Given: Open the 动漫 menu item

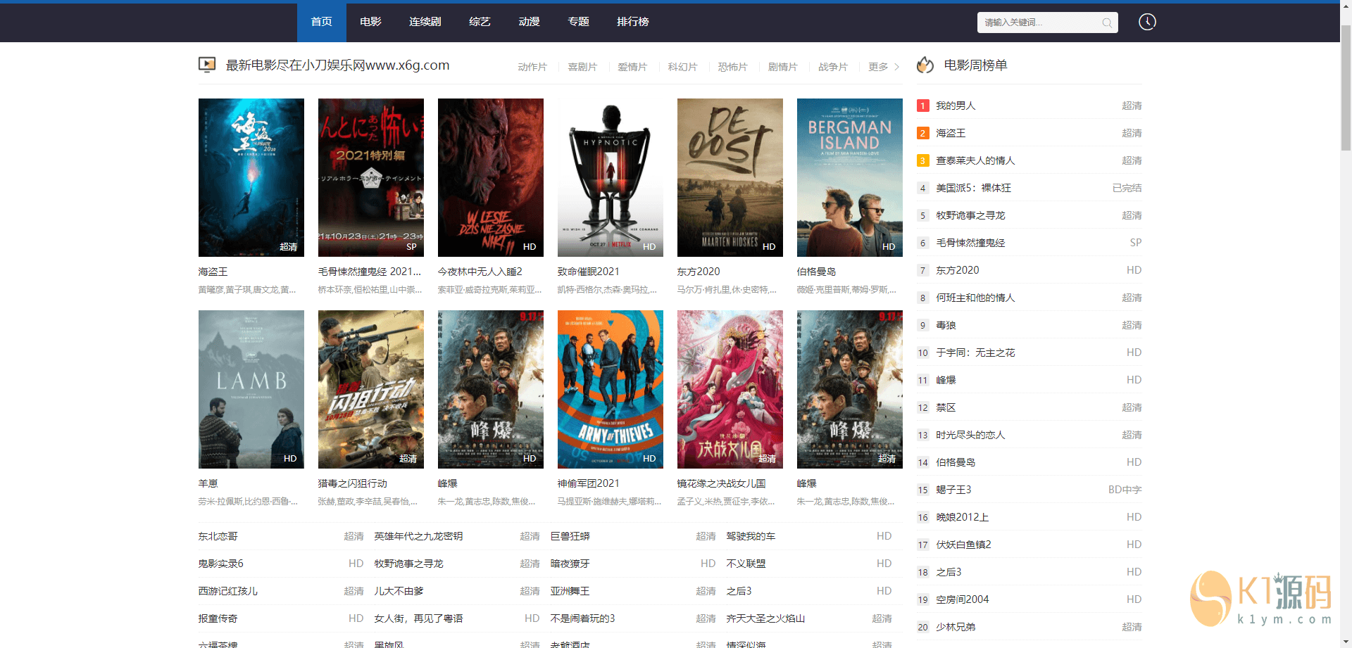Looking at the screenshot, I should tap(529, 22).
